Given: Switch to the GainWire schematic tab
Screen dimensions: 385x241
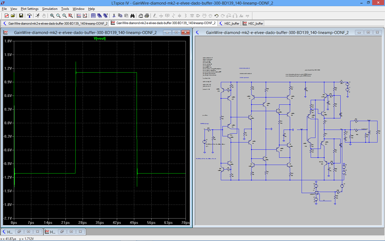Looking at the screenshot, I should [55, 23].
